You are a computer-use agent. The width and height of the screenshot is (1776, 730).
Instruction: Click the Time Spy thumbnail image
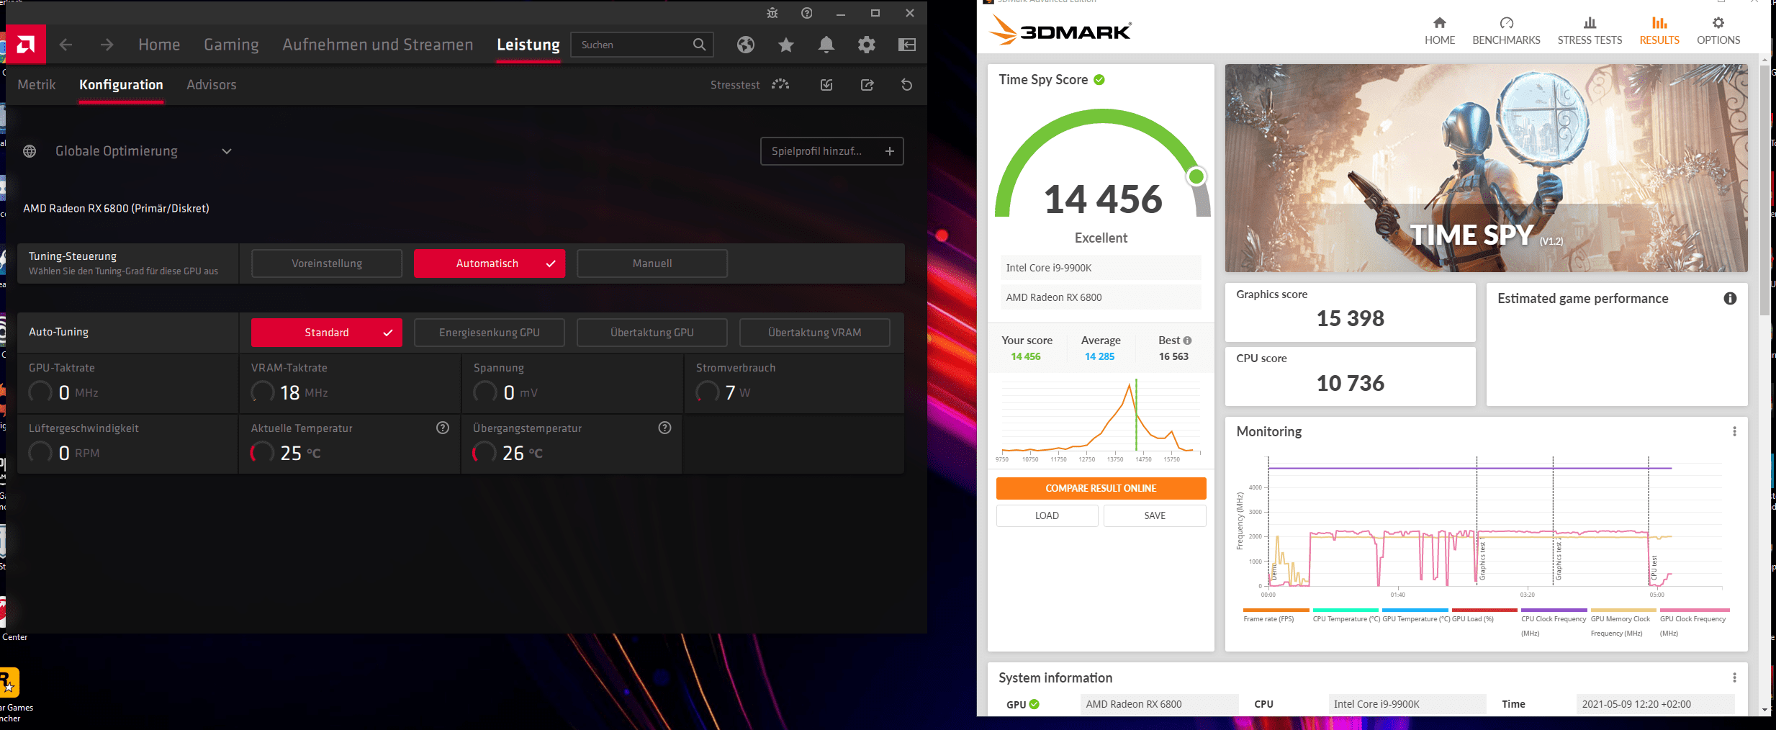[x=1486, y=168]
